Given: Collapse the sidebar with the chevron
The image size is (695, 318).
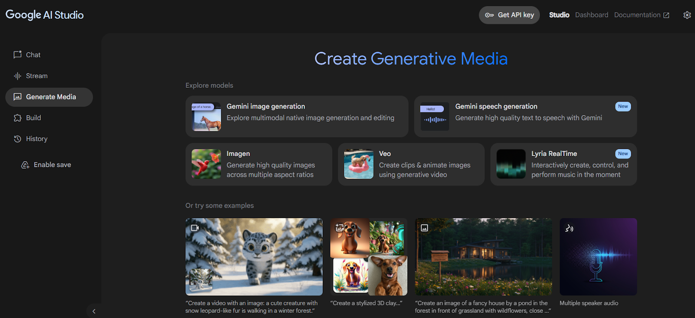Looking at the screenshot, I should point(94,311).
